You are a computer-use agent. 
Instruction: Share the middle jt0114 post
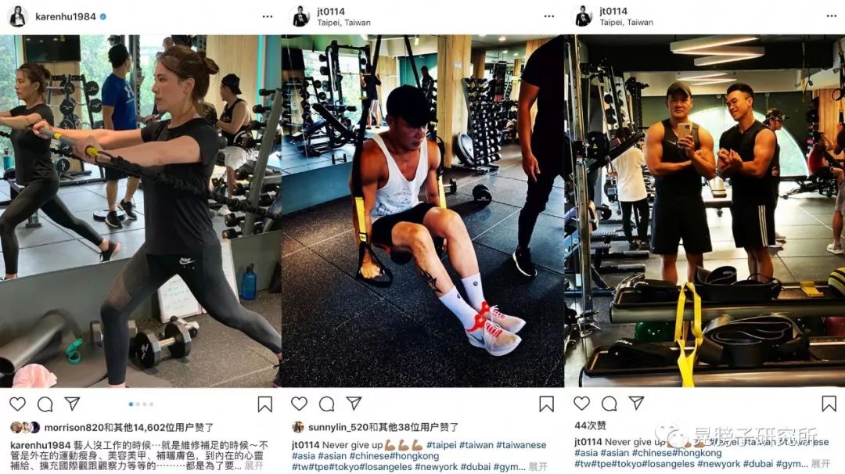click(x=354, y=403)
